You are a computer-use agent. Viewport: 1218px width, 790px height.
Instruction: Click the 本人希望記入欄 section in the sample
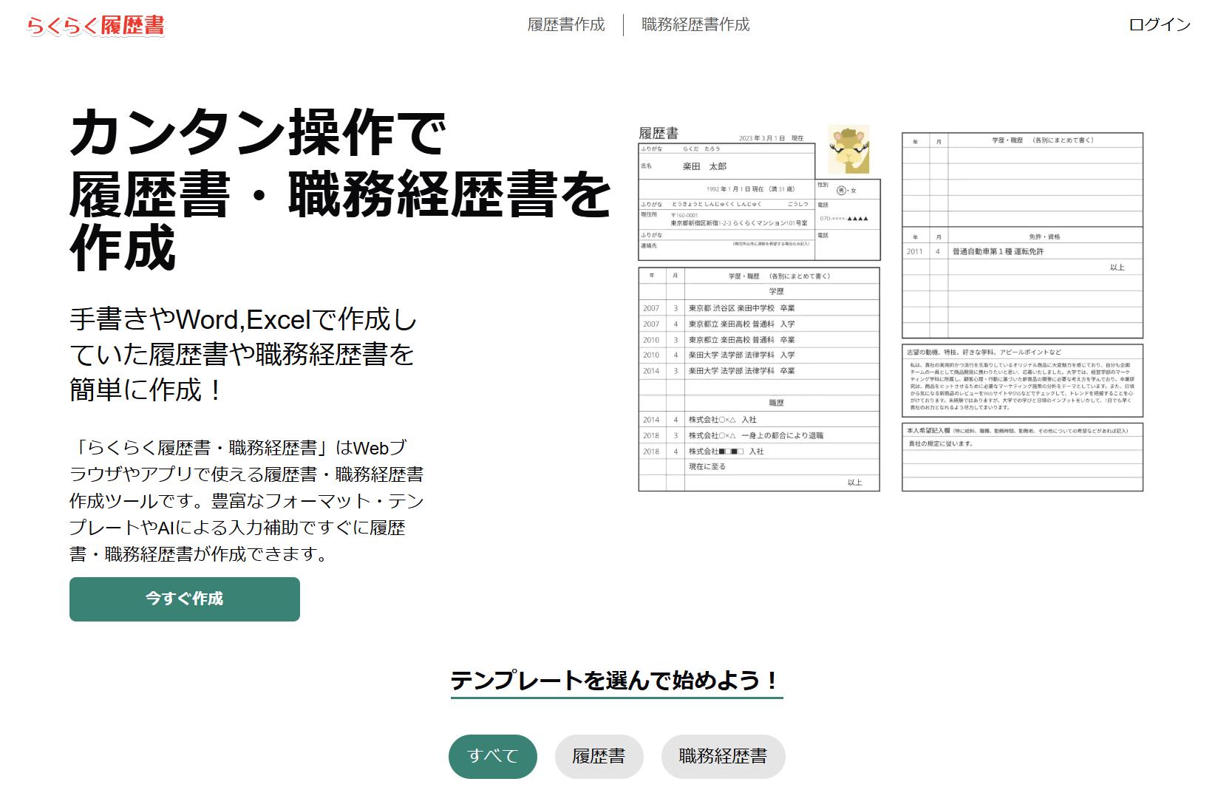coord(1021,430)
